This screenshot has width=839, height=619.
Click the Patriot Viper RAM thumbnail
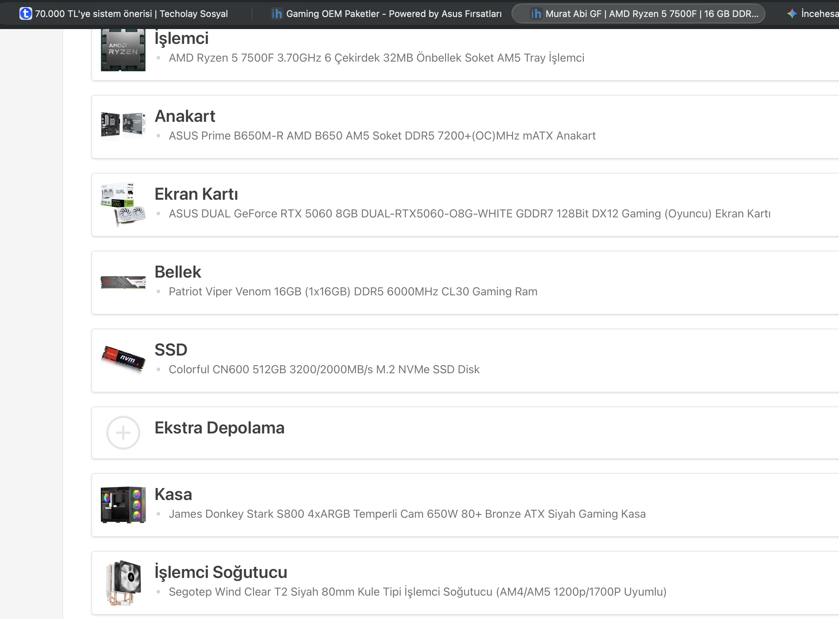coord(123,282)
